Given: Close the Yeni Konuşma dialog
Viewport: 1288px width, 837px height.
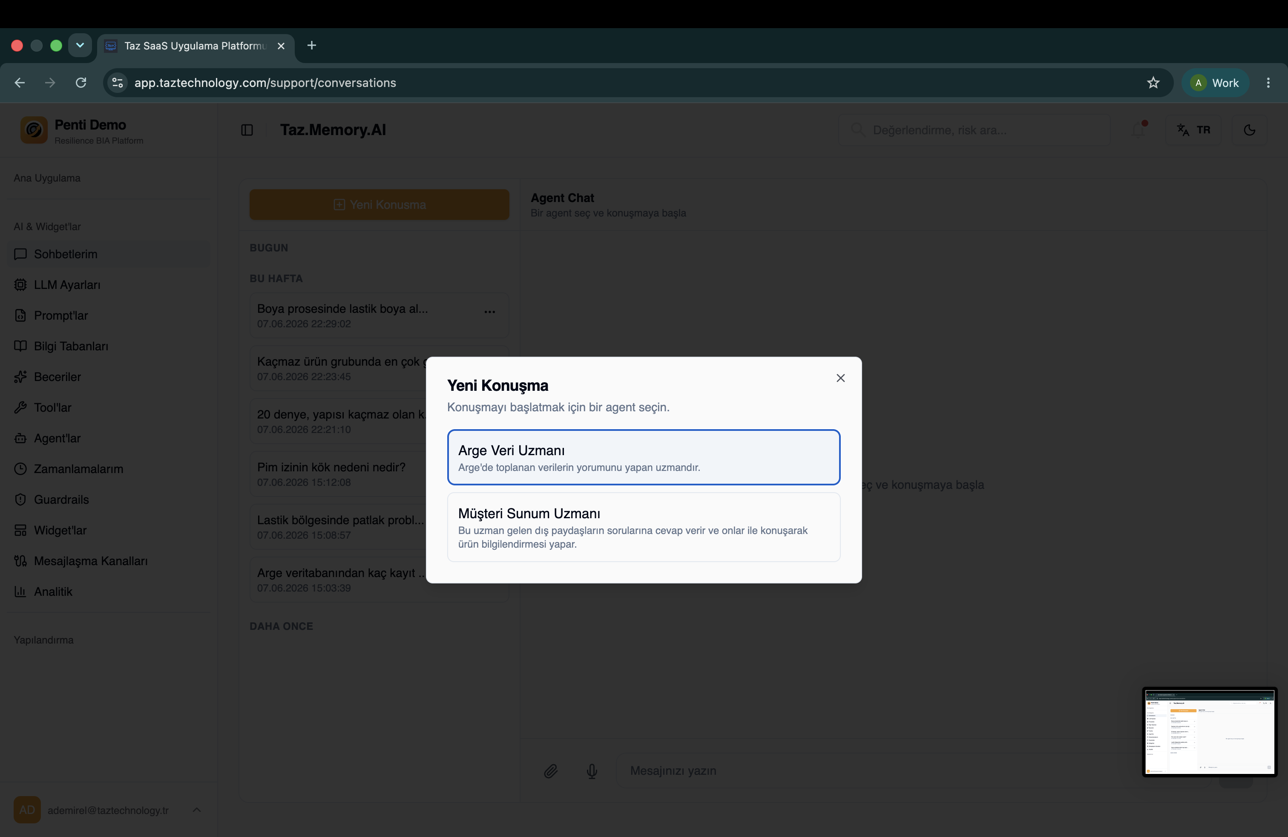Looking at the screenshot, I should (x=840, y=378).
